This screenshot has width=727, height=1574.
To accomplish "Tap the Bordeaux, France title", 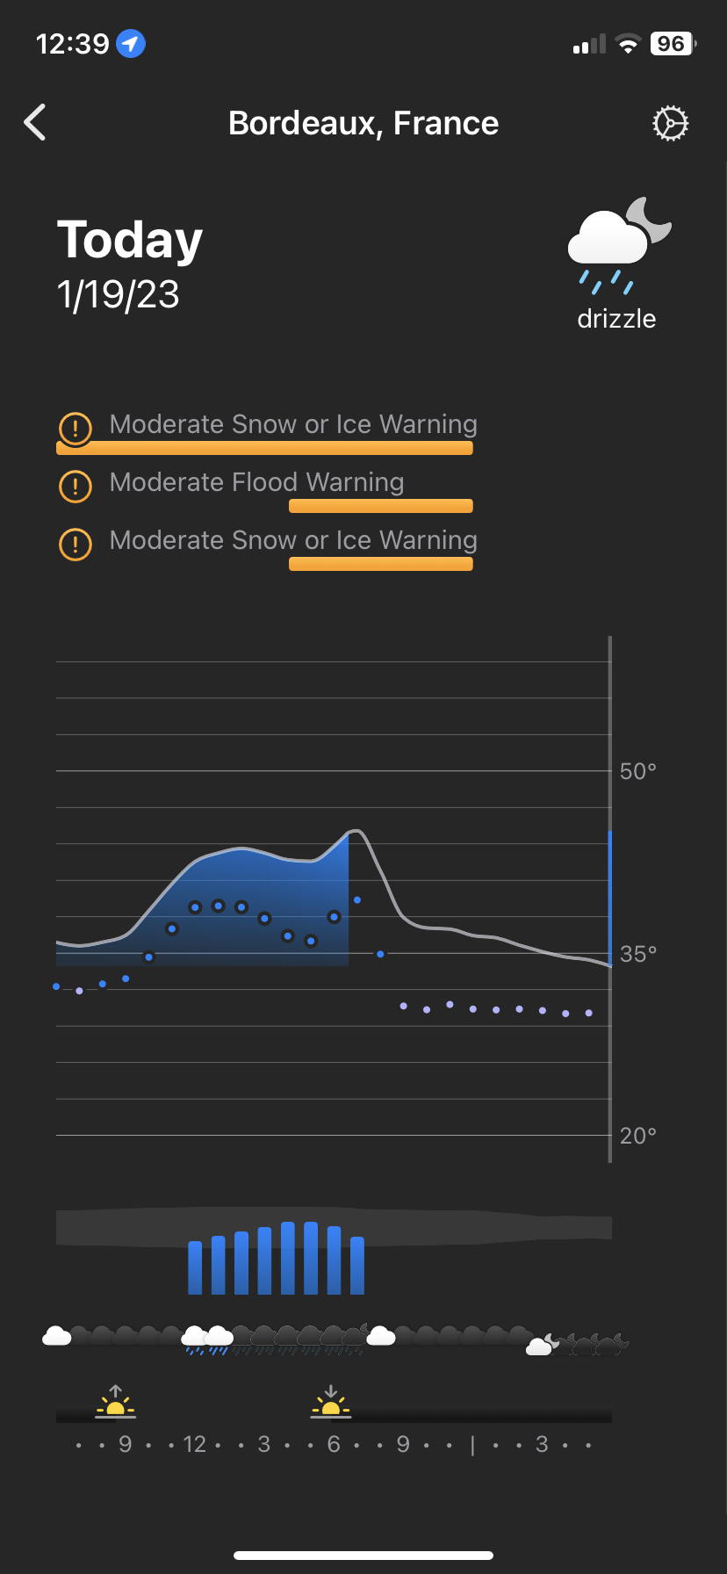I will click(363, 123).
